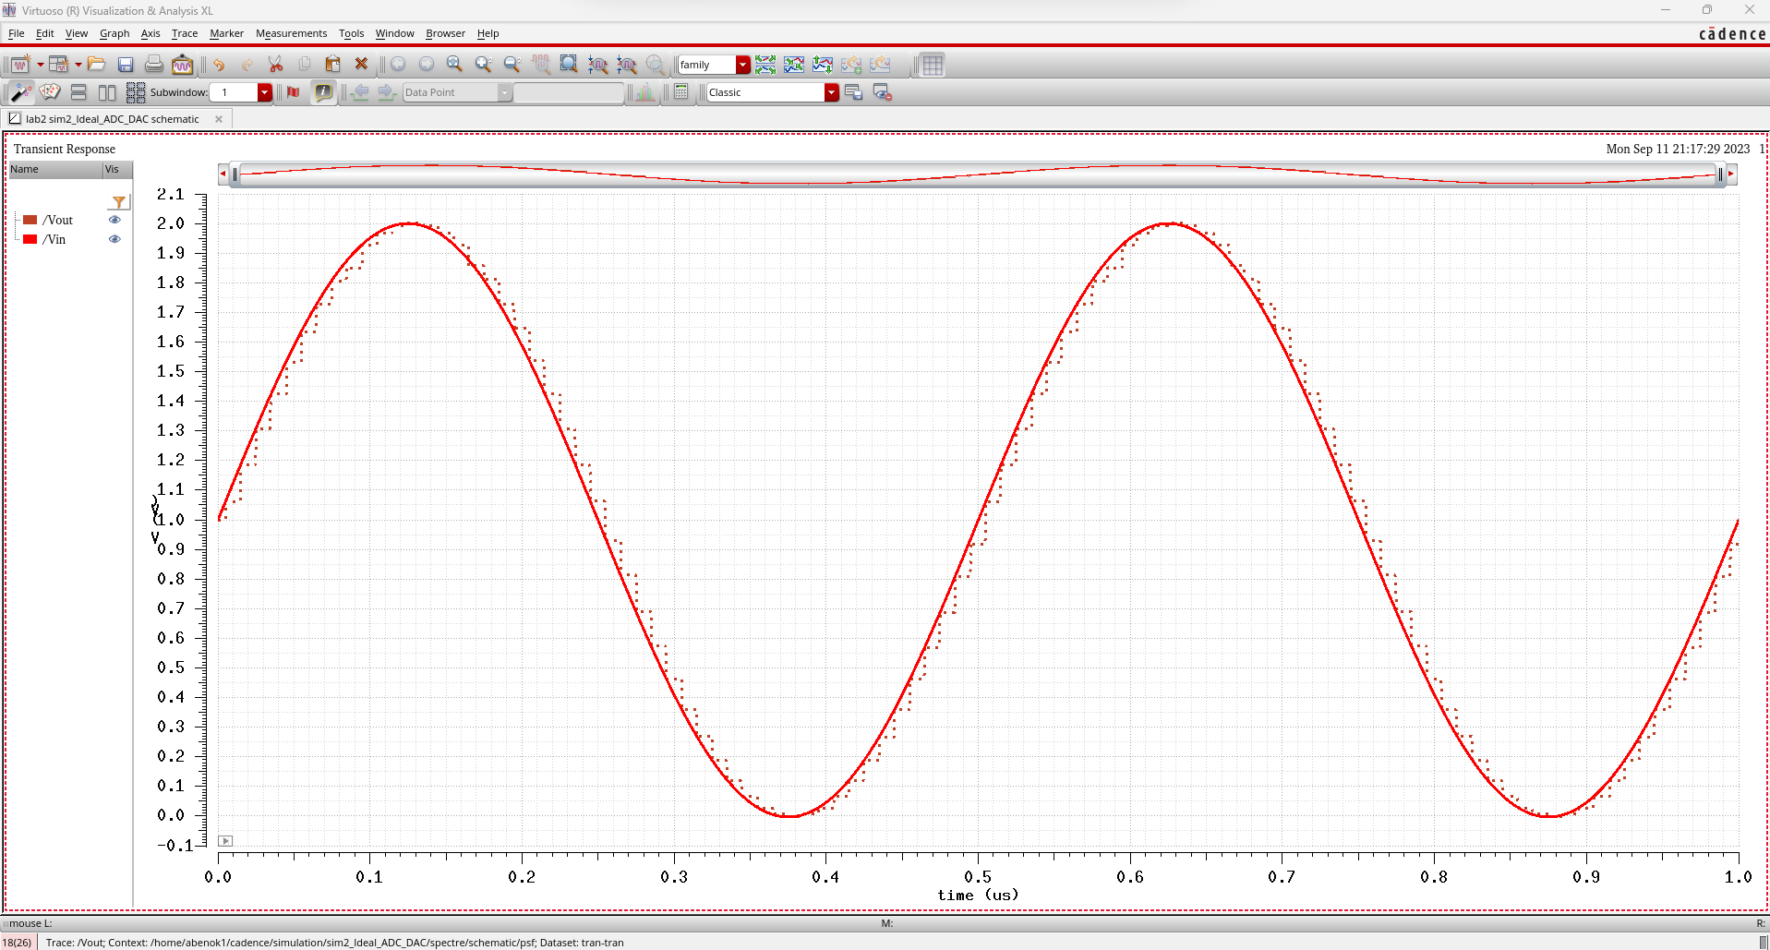Select the vertical stacked subwindow layout
Viewport: 1770px width, 950px height.
click(78, 92)
